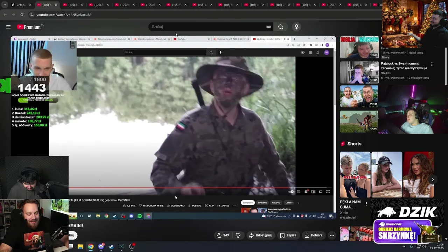Switch streamed player to theater mode
Image resolution: width=448 pixels, height=252 pixels.
click(321, 191)
